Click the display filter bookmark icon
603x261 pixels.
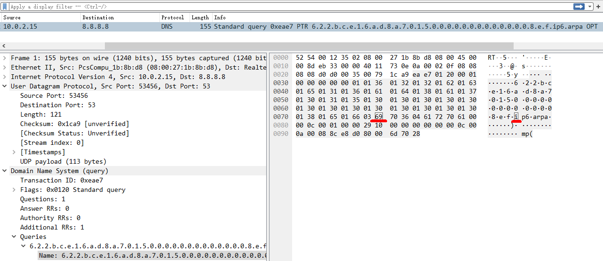click(5, 7)
